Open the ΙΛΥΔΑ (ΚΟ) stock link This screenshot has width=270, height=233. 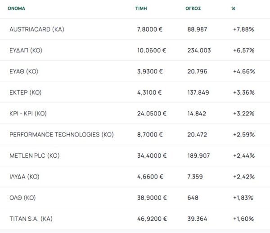click(x=24, y=177)
